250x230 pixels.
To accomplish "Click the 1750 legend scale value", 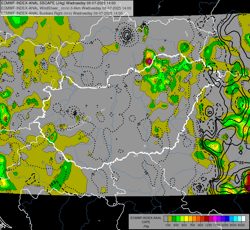I will tap(217, 225).
